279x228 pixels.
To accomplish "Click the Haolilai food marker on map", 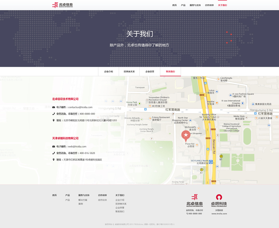I will coord(217,103).
